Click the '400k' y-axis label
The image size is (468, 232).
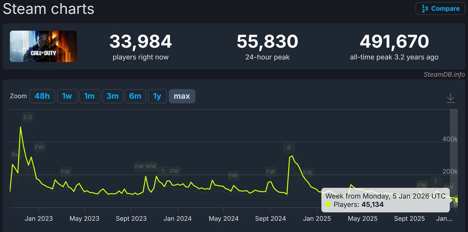tap(450, 139)
